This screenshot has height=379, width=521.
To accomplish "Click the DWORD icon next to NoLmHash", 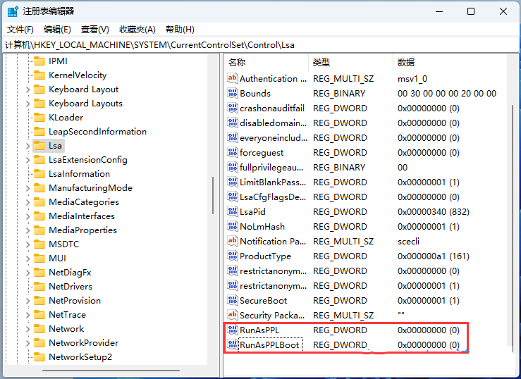I will 232,226.
